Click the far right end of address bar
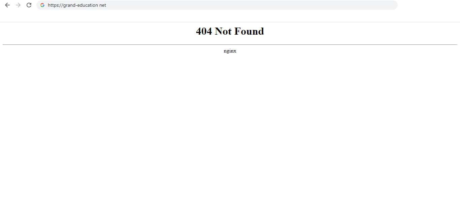460x221 pixels. (392, 5)
